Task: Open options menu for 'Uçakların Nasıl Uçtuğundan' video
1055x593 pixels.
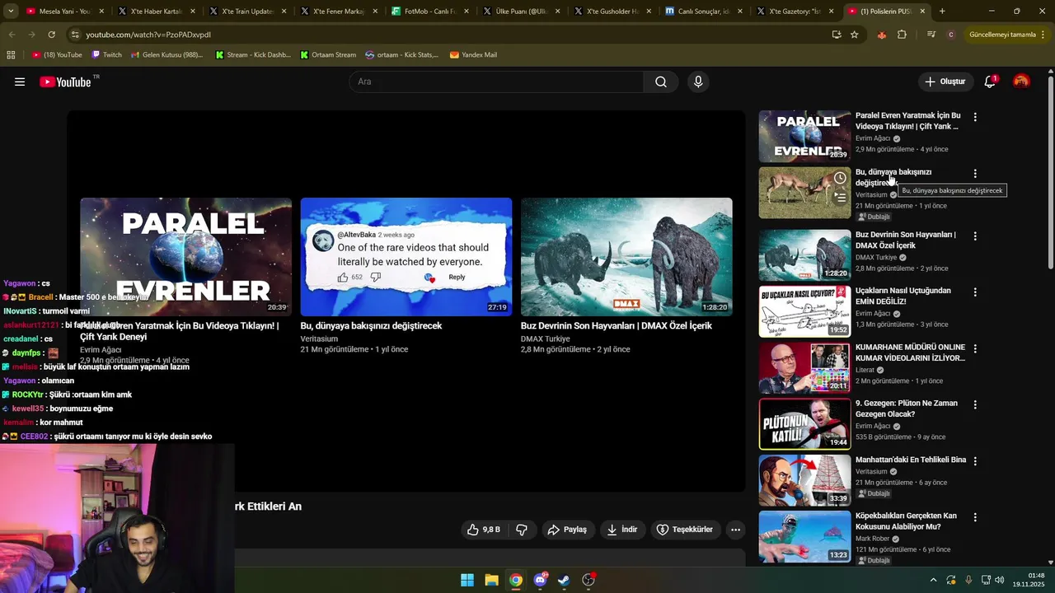Action: tap(975, 292)
